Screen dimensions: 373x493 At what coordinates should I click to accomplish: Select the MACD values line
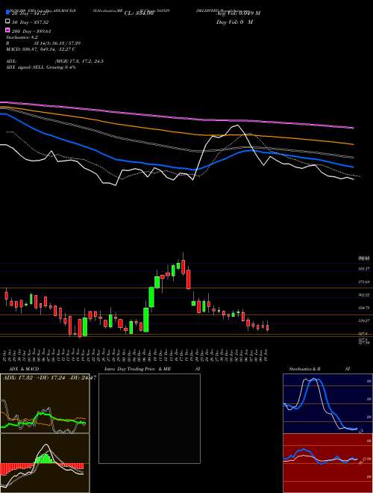click(x=40, y=49)
